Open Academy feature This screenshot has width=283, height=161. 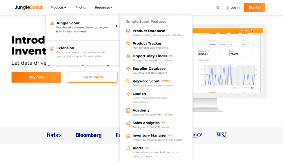[141, 110]
